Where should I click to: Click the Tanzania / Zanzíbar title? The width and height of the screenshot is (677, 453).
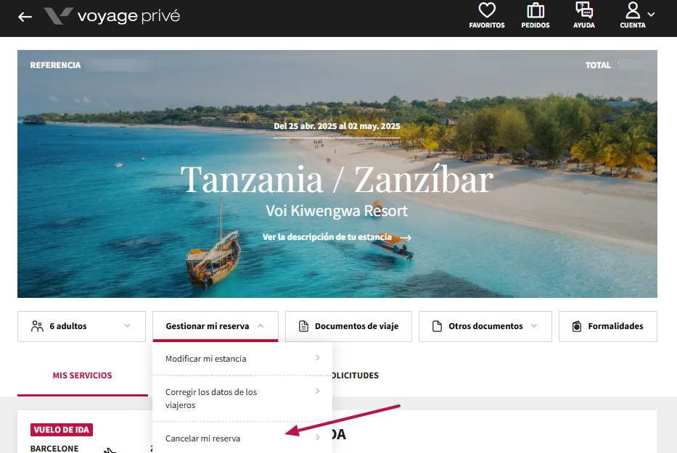click(x=337, y=180)
